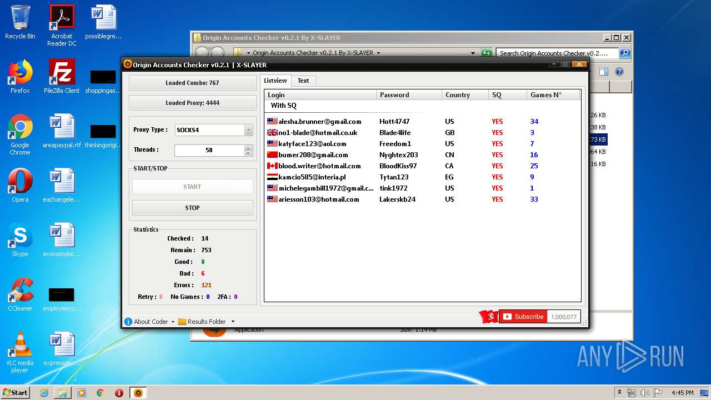The width and height of the screenshot is (711, 400).
Task: Expand the About Coder dropdown
Action: click(x=173, y=322)
